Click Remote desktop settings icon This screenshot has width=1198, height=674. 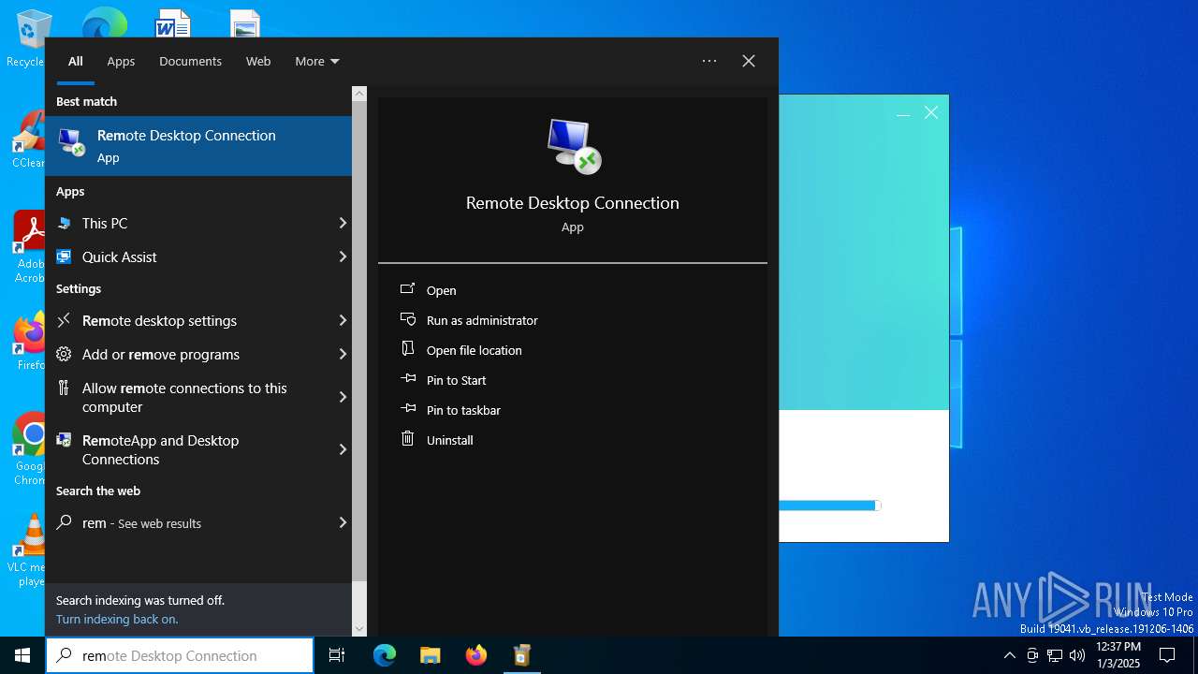(64, 320)
